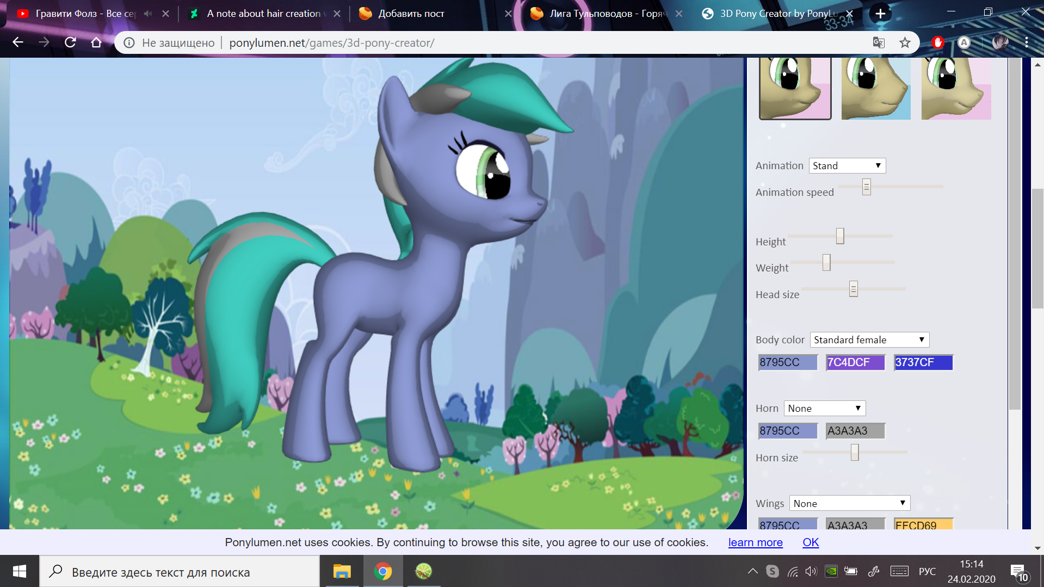Pick the 8795CC body color swatch

(788, 362)
